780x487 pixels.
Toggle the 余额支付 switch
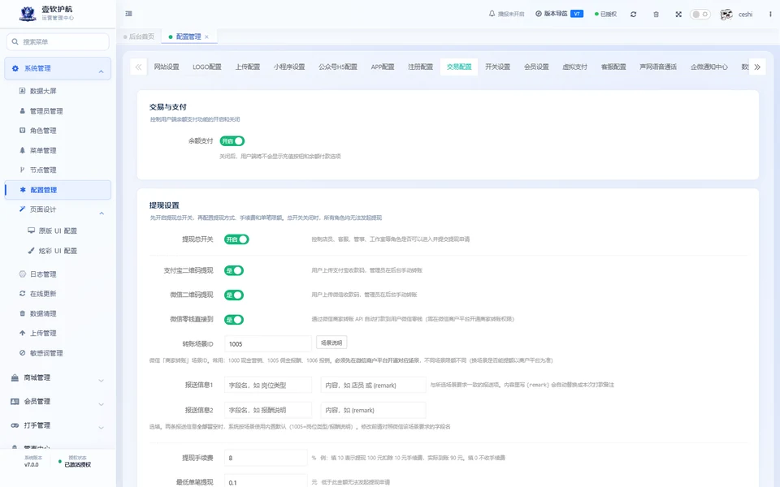[x=232, y=141]
